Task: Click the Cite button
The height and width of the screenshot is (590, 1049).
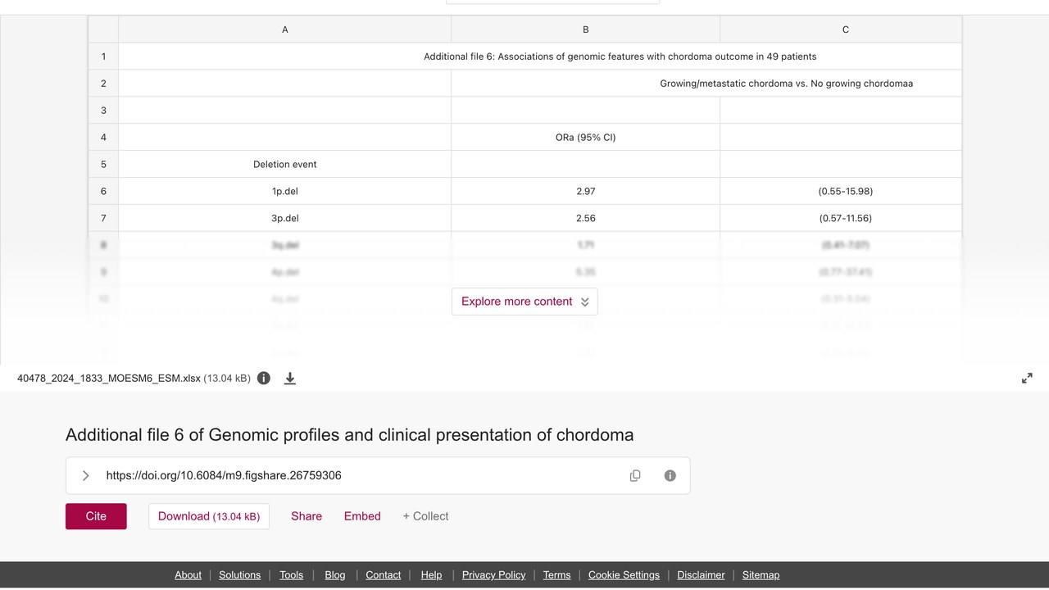Action: [x=96, y=516]
